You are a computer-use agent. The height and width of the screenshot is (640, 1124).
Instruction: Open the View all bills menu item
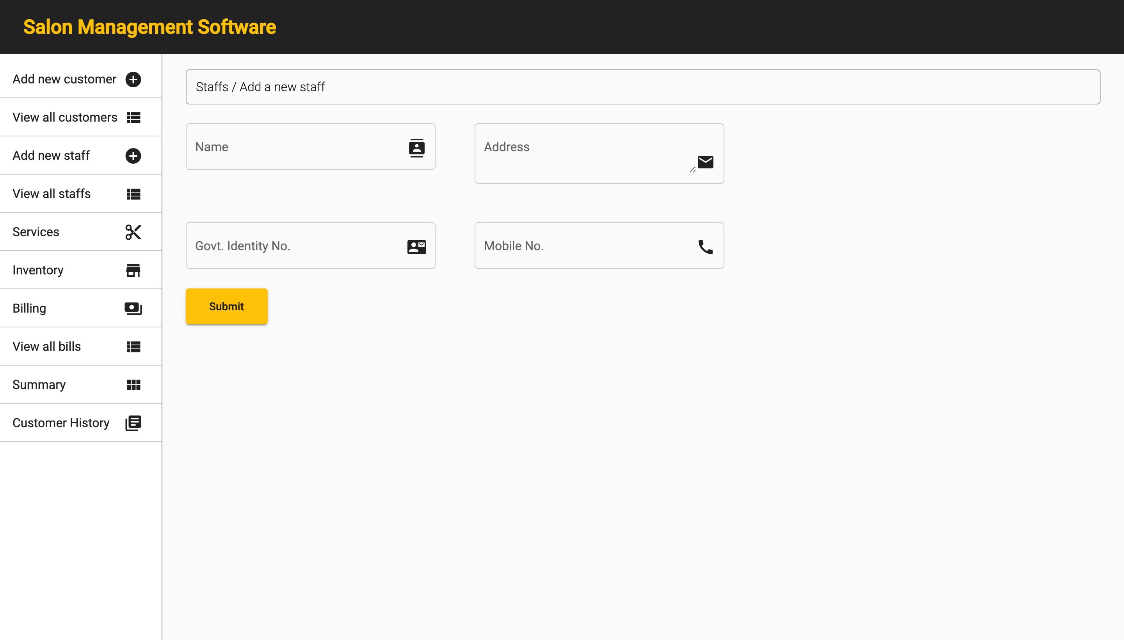[x=47, y=347]
